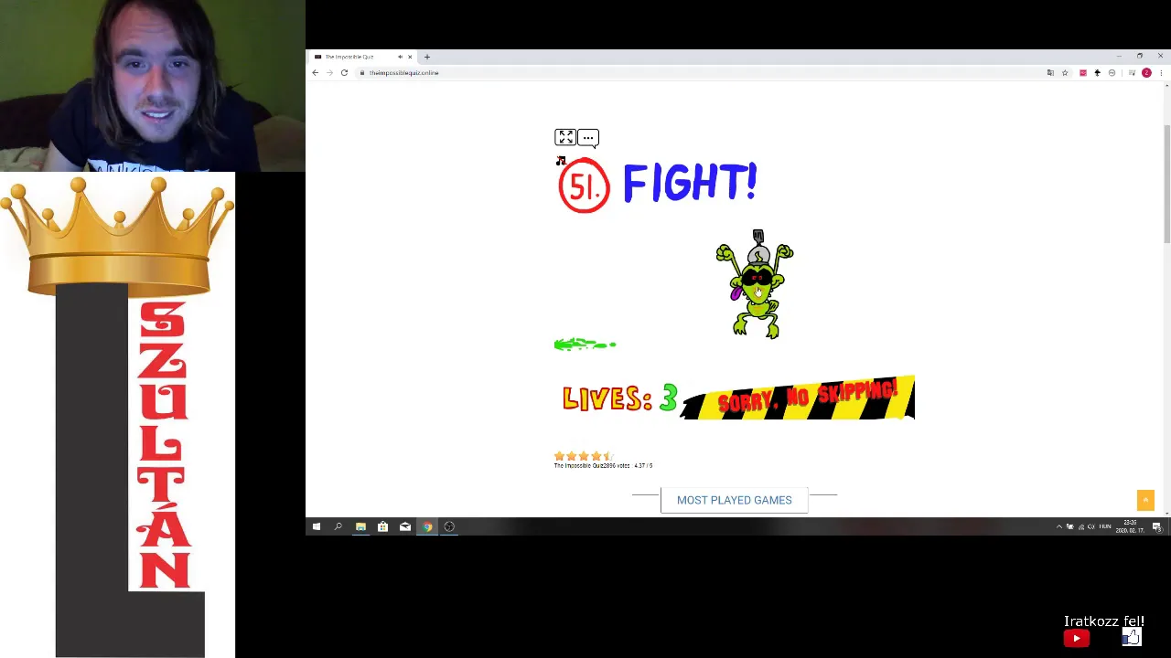Screen dimensions: 1171x658
Task: Click the 'Sorry, no skipping!' banner
Action: [798, 398]
